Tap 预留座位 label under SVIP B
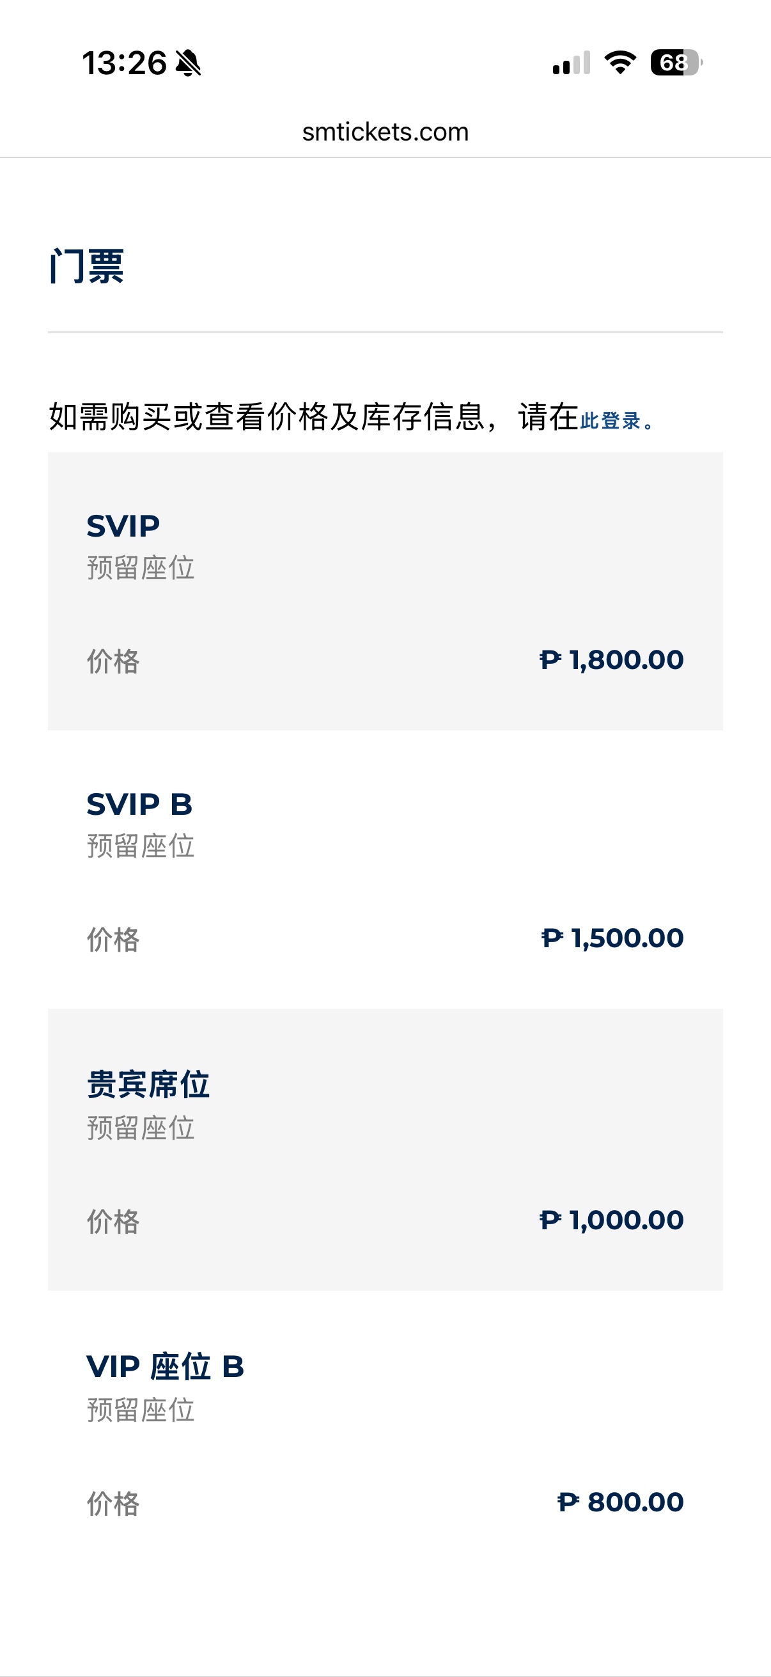Screen dimensions: 771x1677 (141, 846)
